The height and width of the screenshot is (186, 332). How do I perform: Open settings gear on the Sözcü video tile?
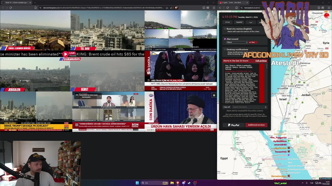[214, 95]
